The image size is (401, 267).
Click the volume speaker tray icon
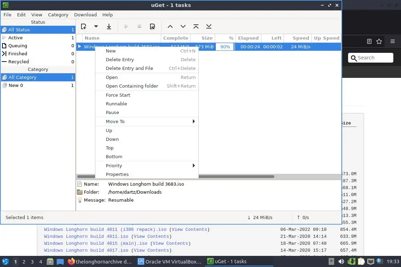click(x=341, y=261)
